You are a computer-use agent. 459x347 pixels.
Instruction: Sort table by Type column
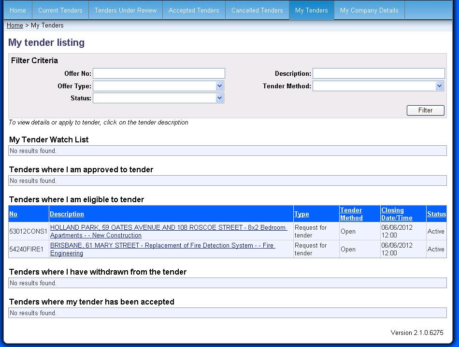(x=302, y=214)
